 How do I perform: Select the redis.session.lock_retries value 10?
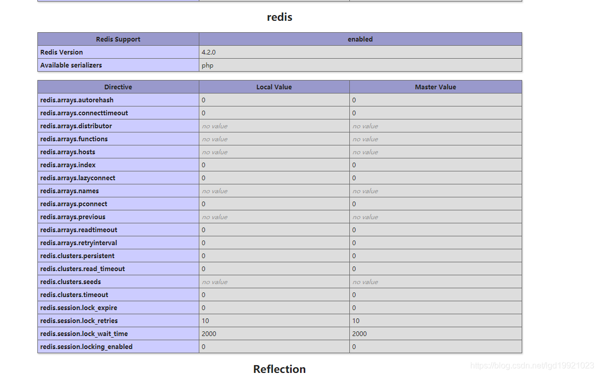205,320
